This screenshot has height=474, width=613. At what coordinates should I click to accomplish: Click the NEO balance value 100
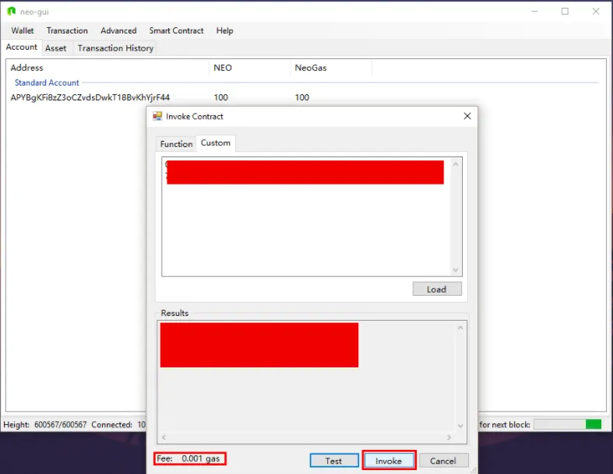(x=221, y=97)
